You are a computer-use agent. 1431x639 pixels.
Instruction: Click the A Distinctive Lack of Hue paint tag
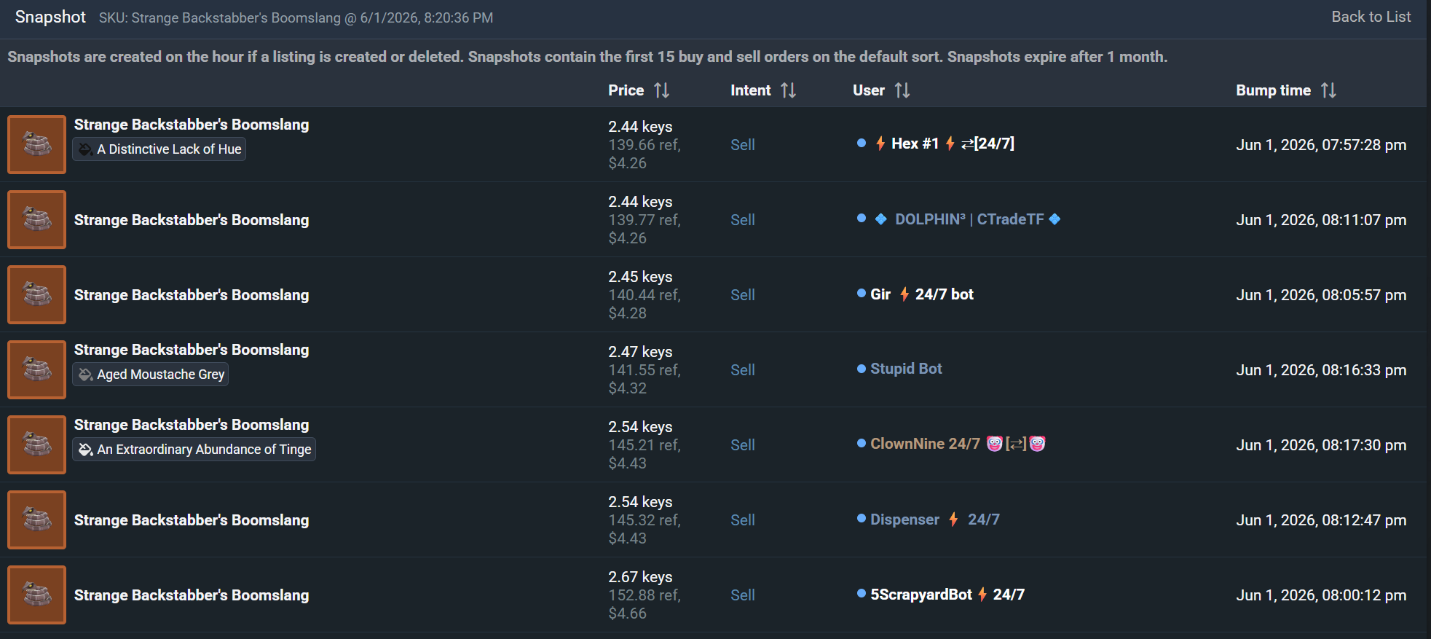pyautogui.click(x=159, y=149)
